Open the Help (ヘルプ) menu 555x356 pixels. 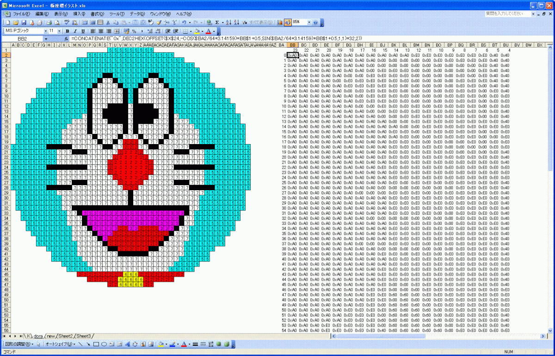pos(184,14)
